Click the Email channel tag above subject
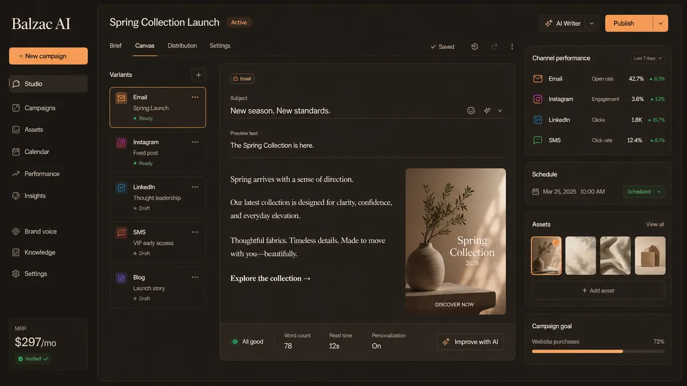Screen dimensions: 687x386 242,78
